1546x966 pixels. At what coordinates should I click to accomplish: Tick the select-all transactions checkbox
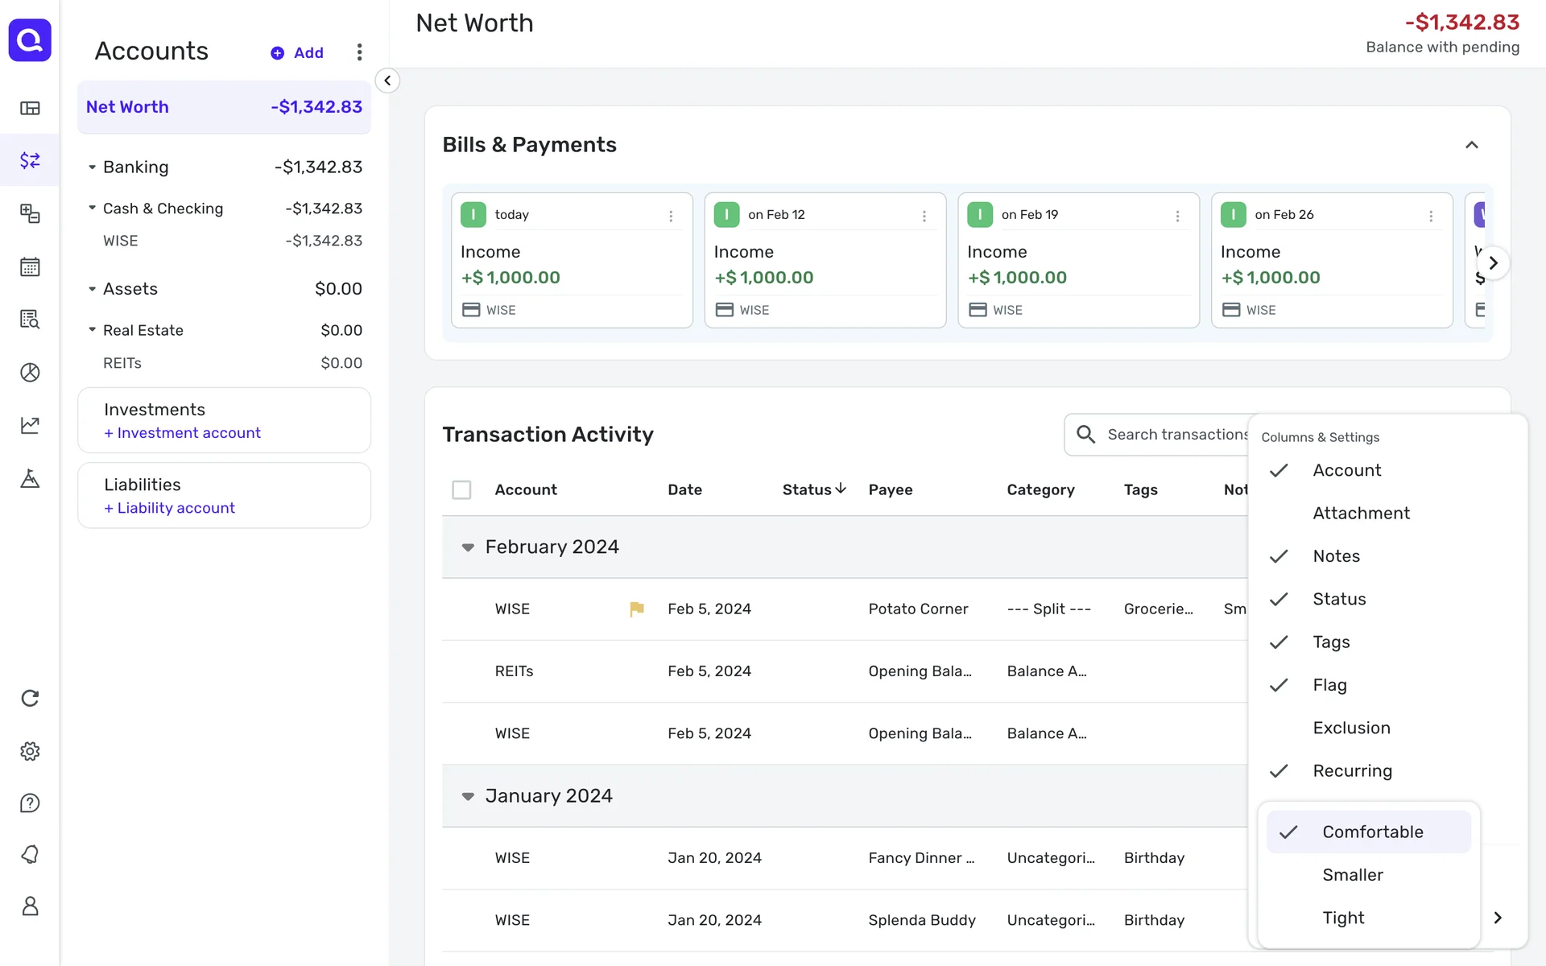pyautogui.click(x=461, y=489)
